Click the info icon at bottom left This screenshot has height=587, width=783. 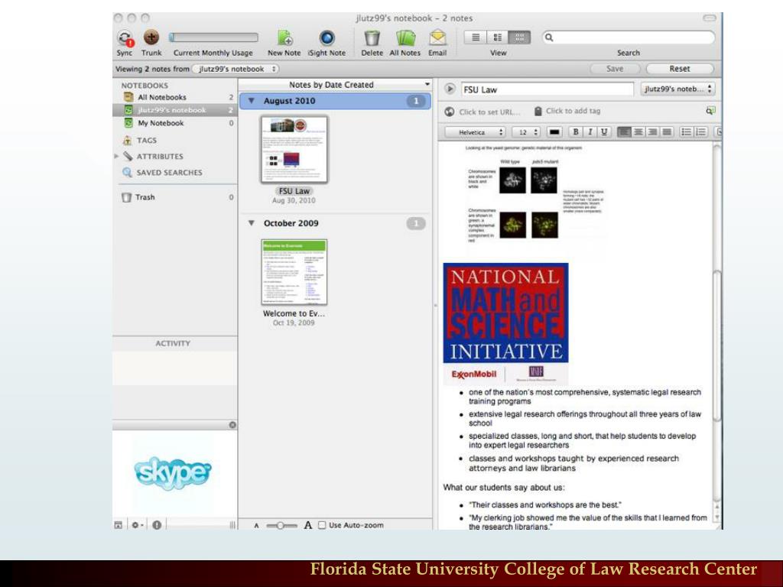tap(157, 525)
